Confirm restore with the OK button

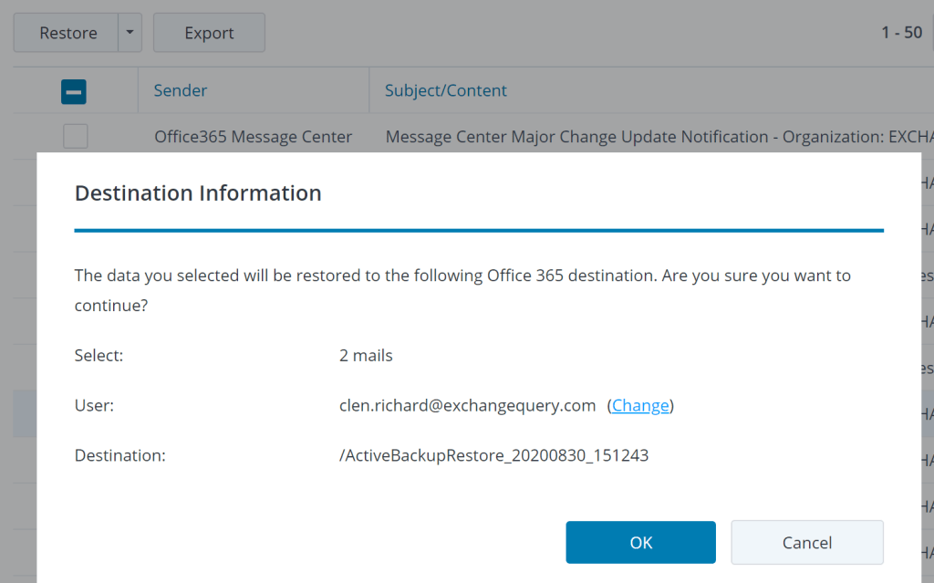click(x=640, y=543)
